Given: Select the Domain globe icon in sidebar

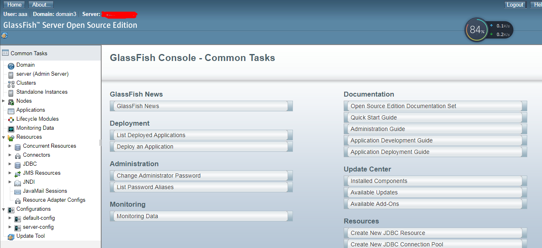Looking at the screenshot, I should (x=10, y=65).
